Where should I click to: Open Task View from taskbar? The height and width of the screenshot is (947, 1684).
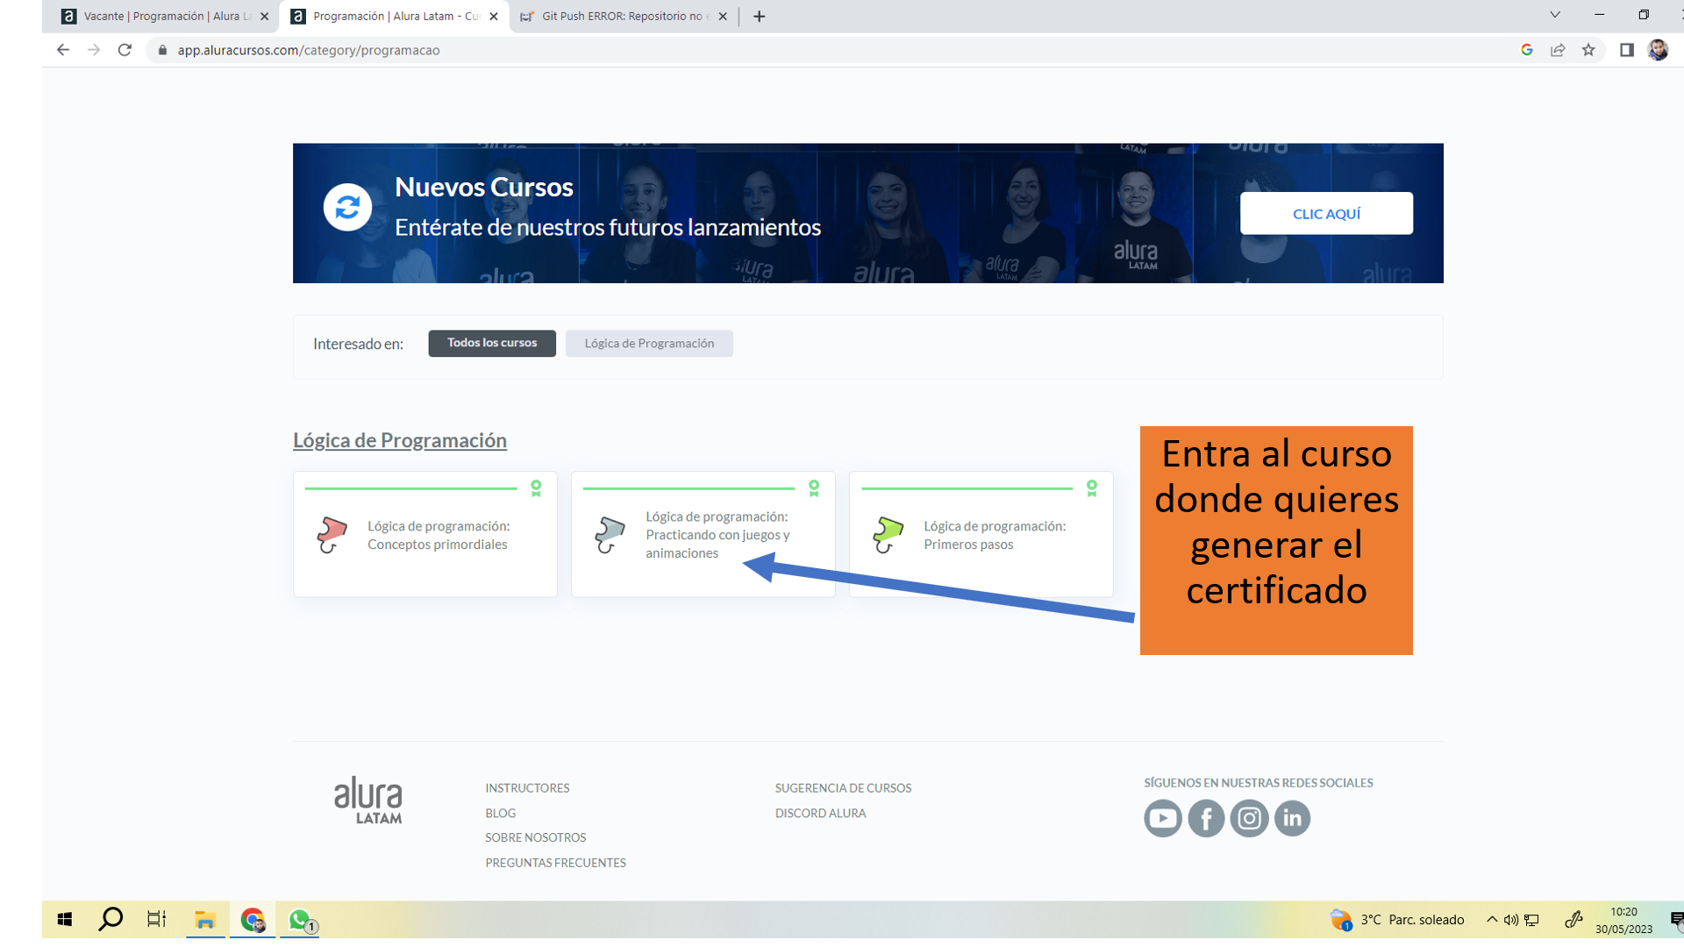tap(157, 919)
